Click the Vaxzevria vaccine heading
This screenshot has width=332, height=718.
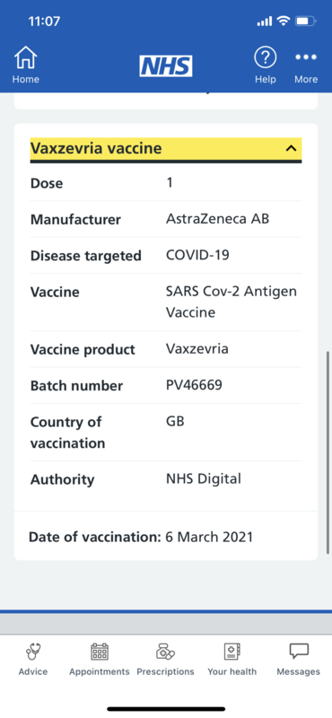pos(96,148)
